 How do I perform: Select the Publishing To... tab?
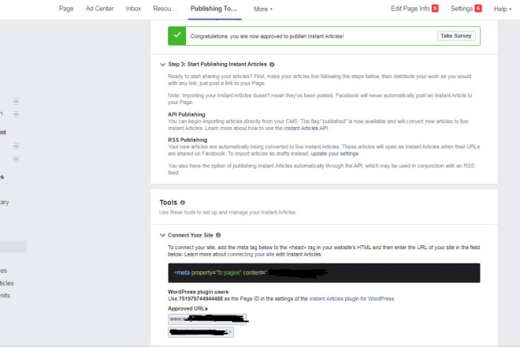[x=214, y=9]
